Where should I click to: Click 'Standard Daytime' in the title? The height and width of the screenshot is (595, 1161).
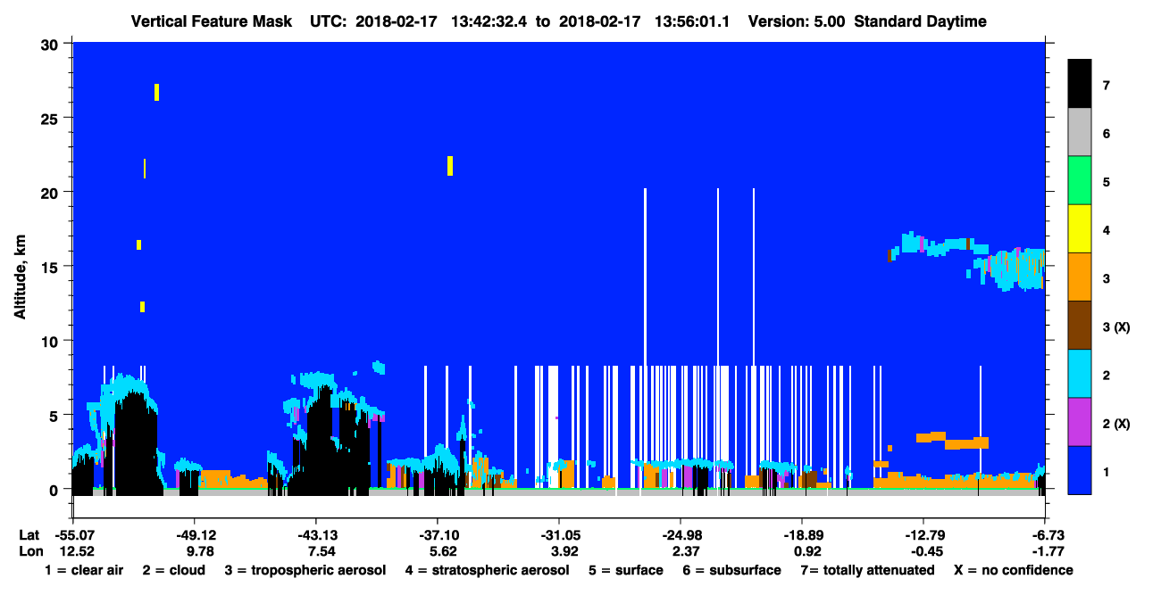920,21
